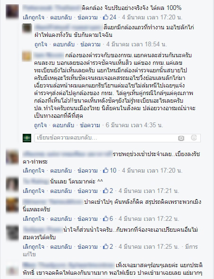
Task: Click thumbs-up icon showing 24 likes
Action: pyautogui.click(x=105, y=17)
